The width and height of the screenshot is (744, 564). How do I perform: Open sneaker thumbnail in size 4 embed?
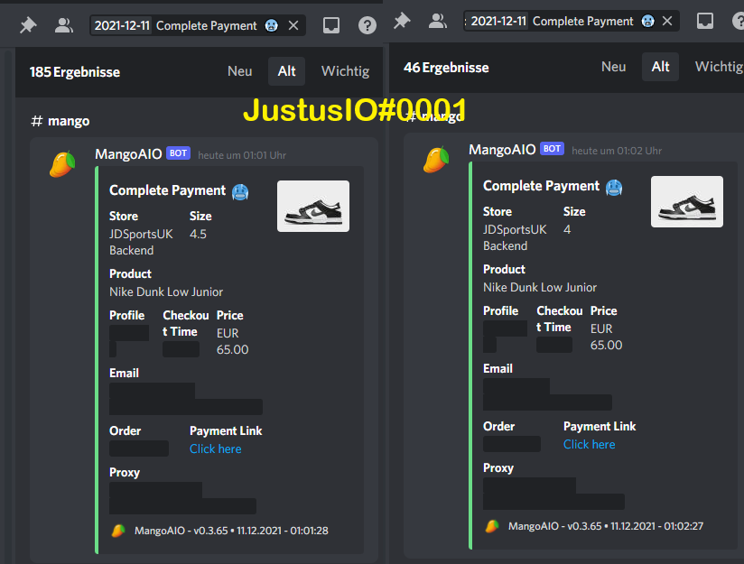[x=687, y=201]
